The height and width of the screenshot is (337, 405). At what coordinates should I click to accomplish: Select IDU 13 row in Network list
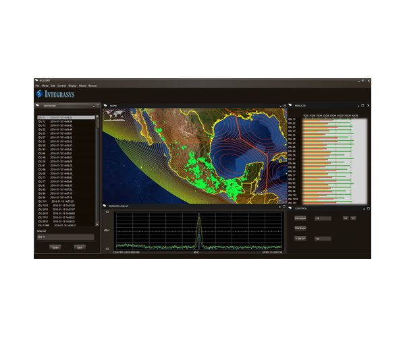[x=66, y=125]
